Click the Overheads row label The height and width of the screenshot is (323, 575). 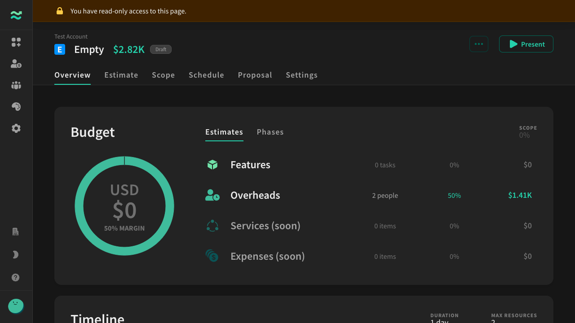point(255,195)
